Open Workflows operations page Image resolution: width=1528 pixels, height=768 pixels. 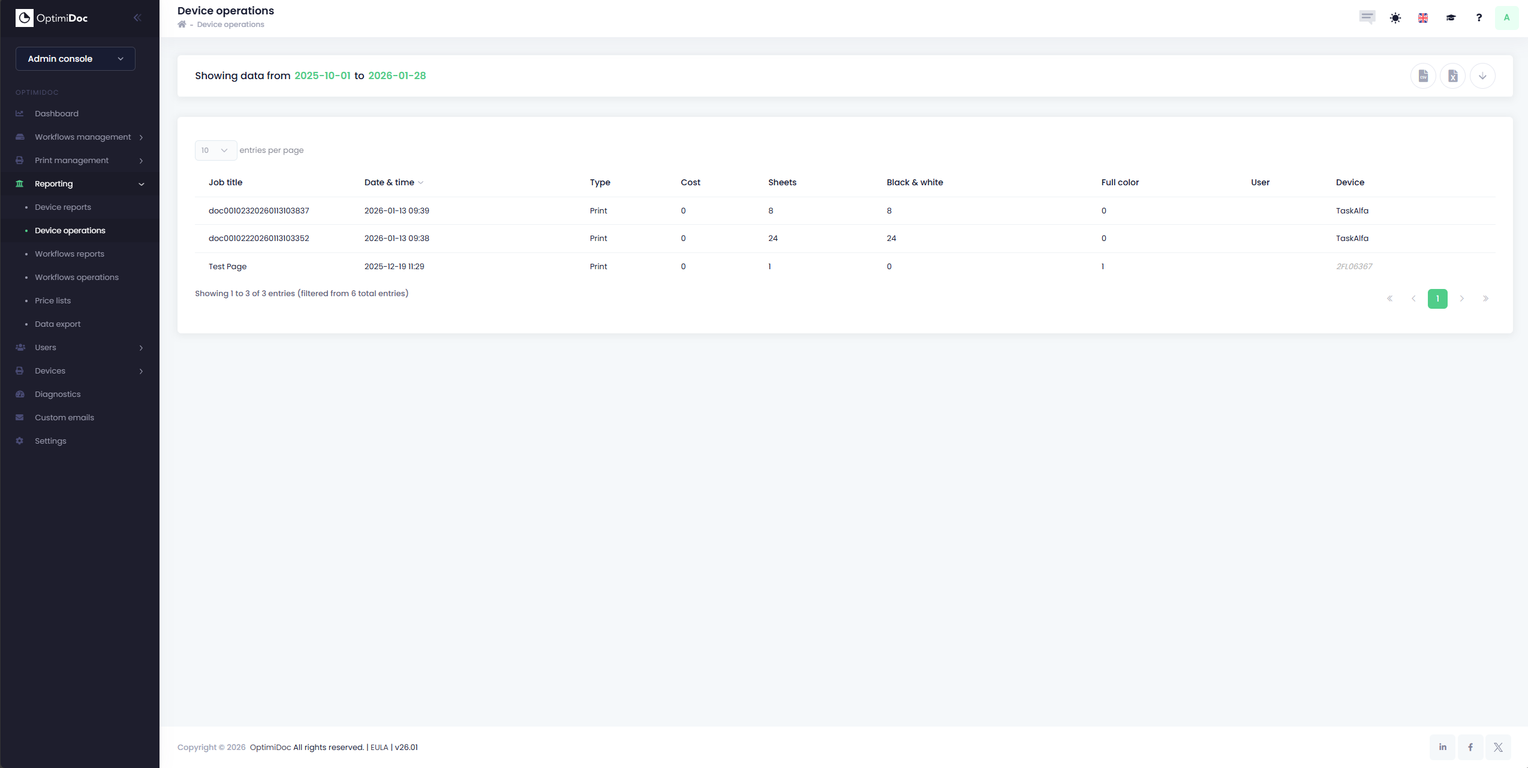(x=77, y=278)
